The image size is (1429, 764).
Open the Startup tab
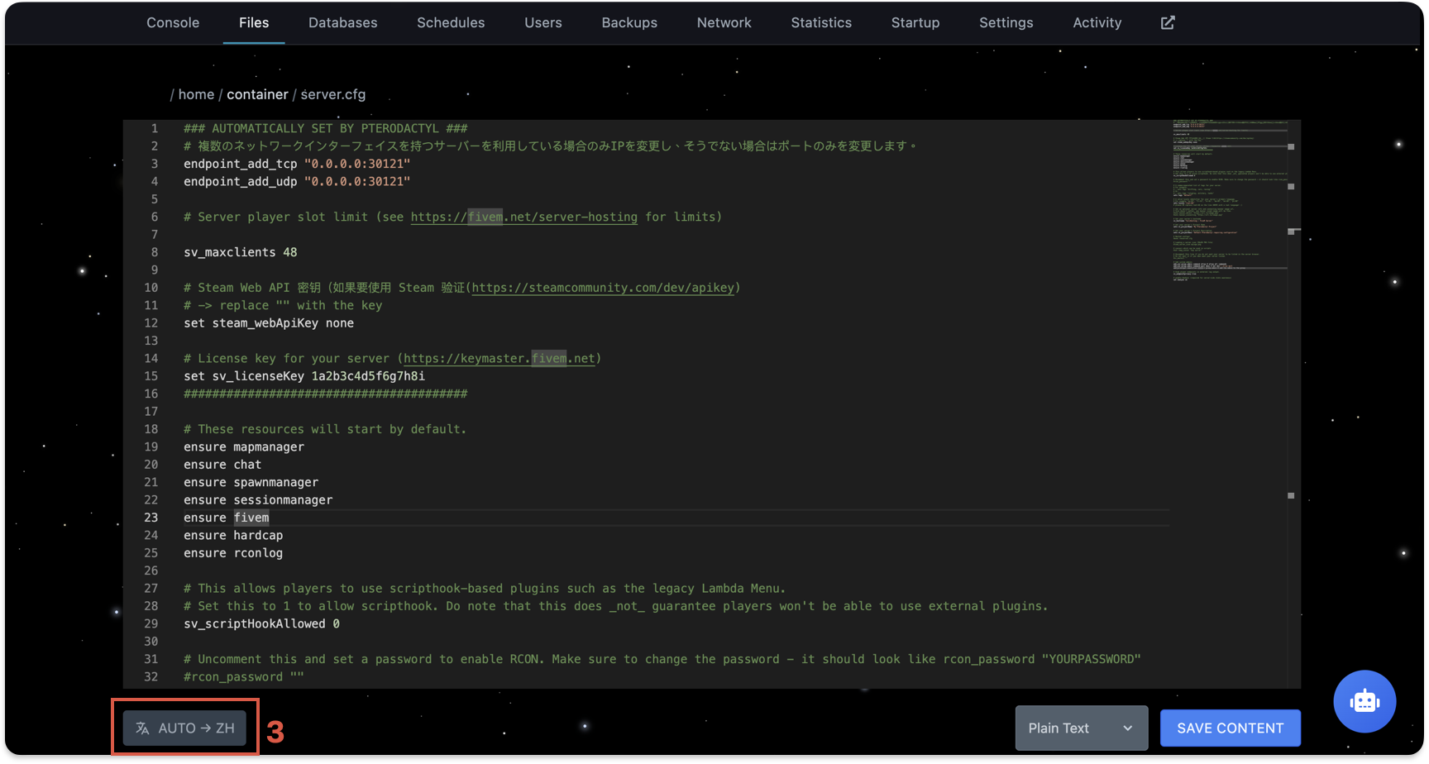(915, 22)
